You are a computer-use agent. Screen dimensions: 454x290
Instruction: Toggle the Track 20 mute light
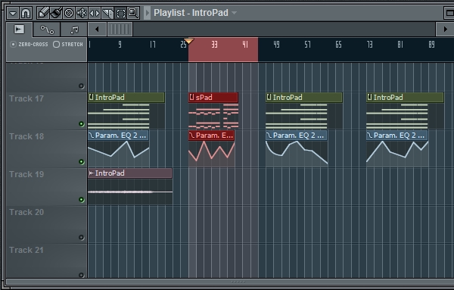click(x=82, y=237)
